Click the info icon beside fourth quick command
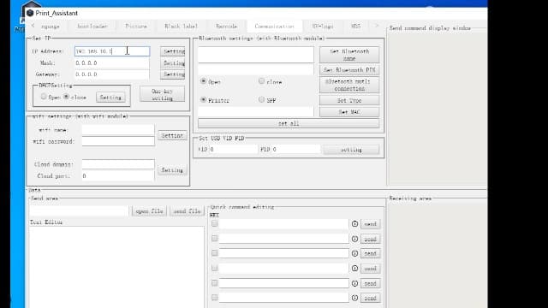The image size is (548, 308). (x=354, y=269)
